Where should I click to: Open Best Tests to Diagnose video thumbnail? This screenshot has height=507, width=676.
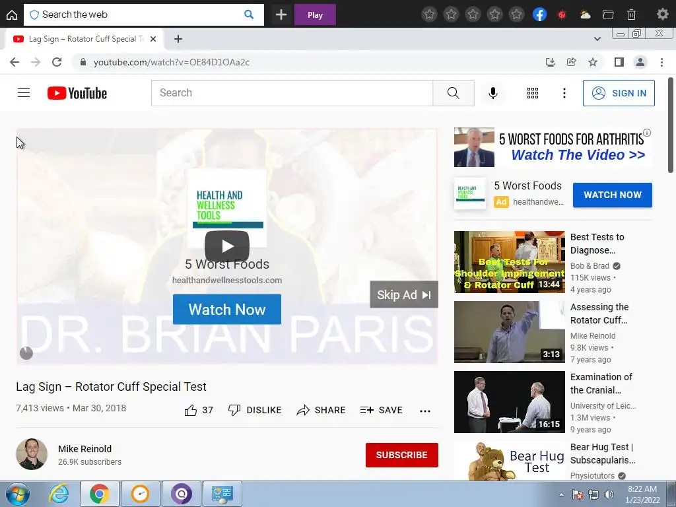pyautogui.click(x=509, y=261)
